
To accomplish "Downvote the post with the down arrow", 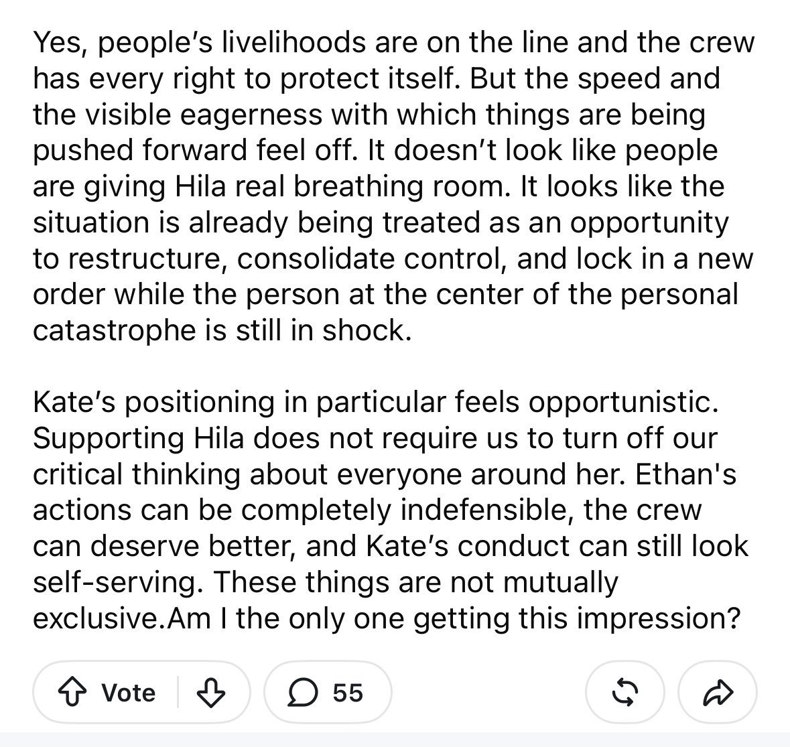I will pyautogui.click(x=210, y=693).
